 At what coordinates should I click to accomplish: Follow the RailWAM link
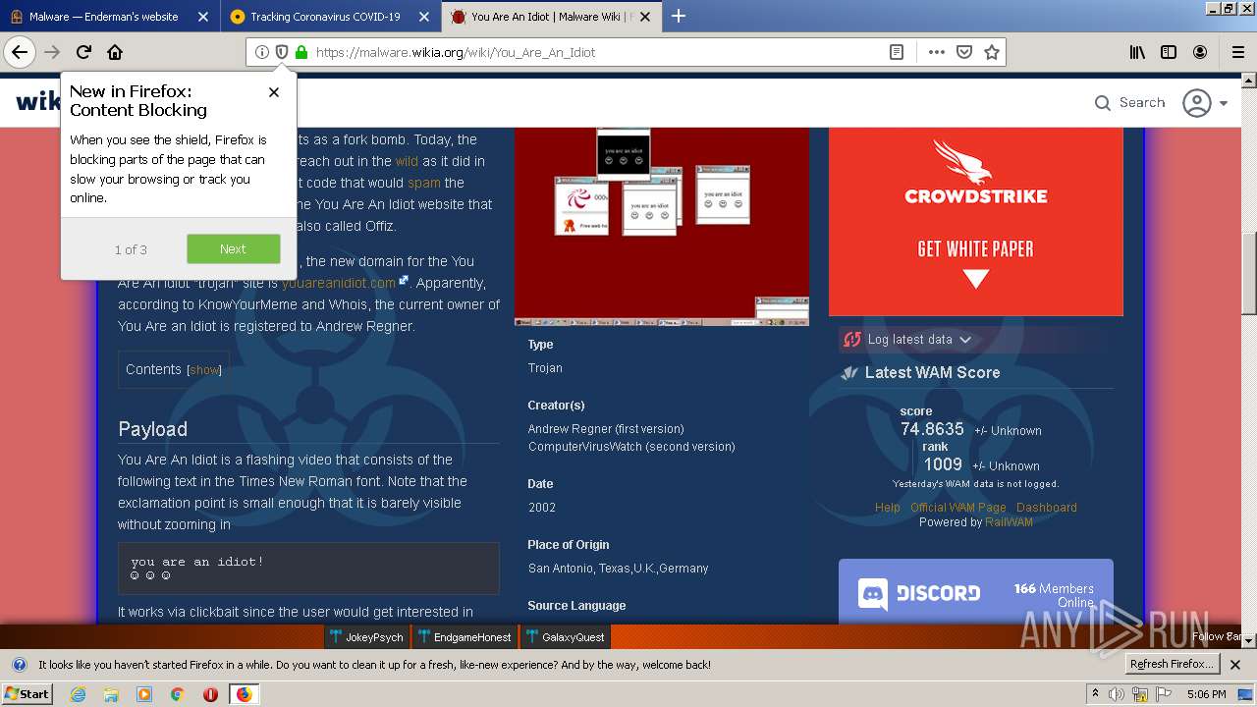pos(1010,522)
